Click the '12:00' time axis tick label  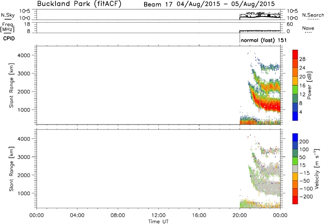tap(158, 216)
